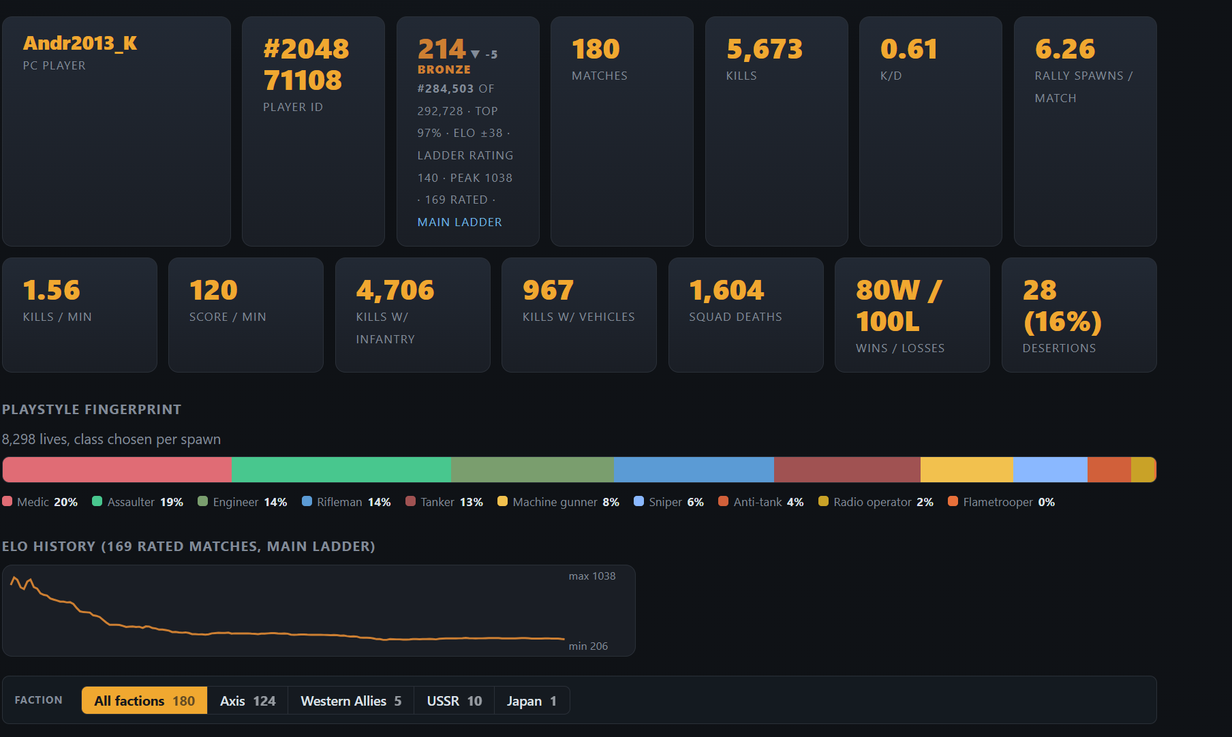Click the Assaulter green legend dot
This screenshot has width=1232, height=737.
click(97, 501)
